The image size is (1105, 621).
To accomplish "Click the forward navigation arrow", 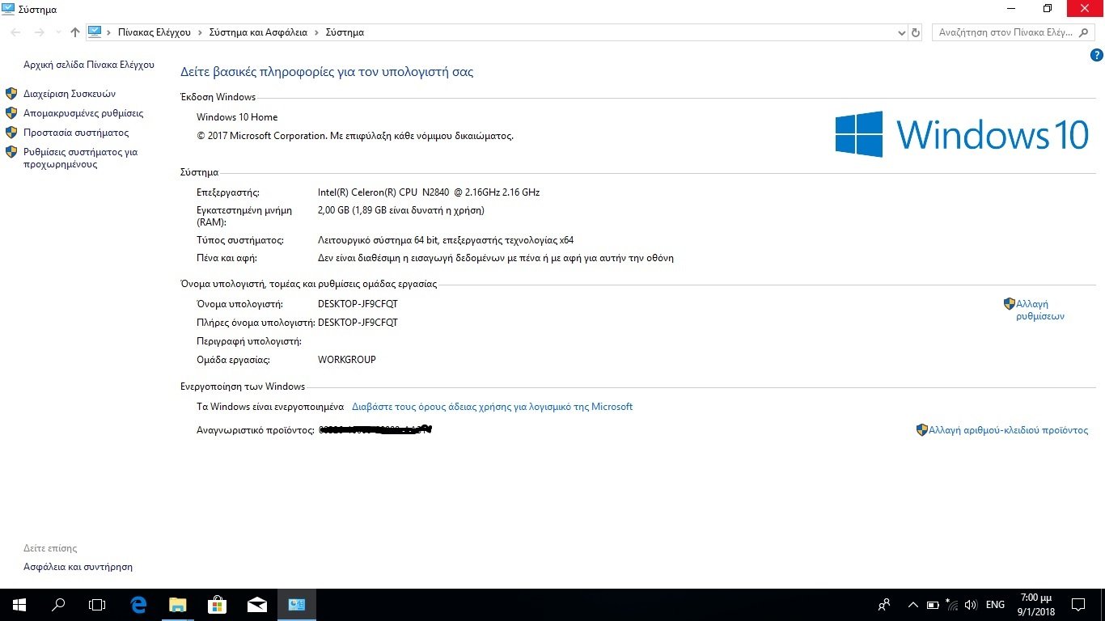I will coord(40,32).
